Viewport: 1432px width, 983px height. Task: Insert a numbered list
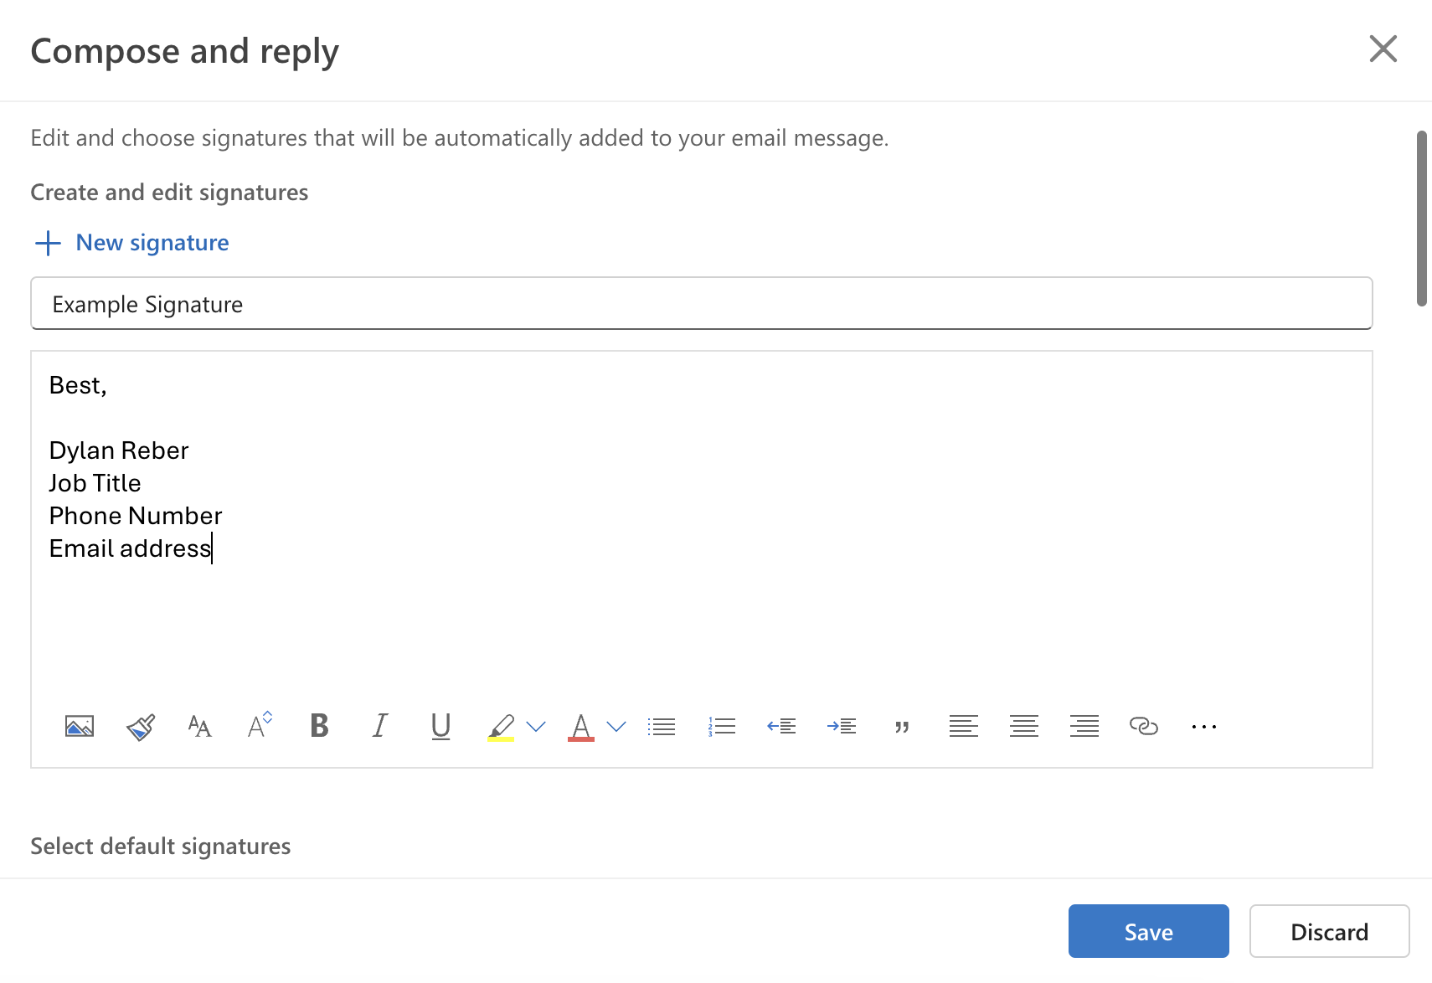[x=722, y=726]
